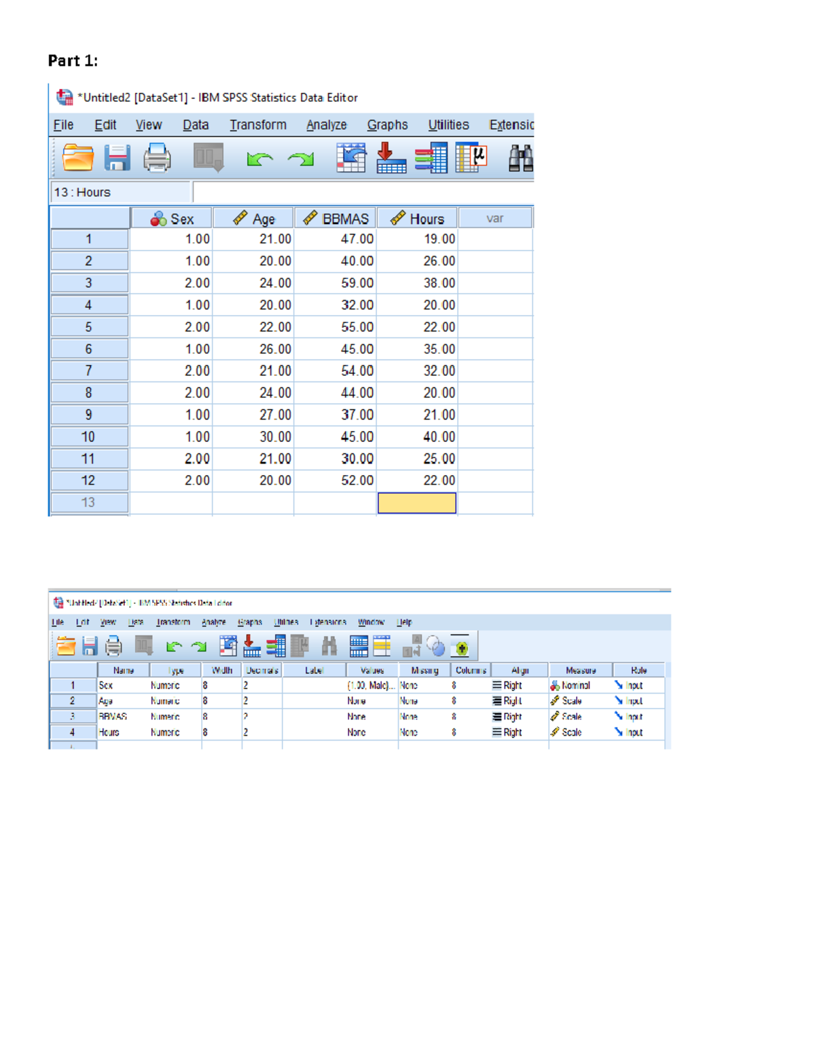Click the Redo green arrow button
This screenshot has width=815, height=1054.
(x=301, y=157)
